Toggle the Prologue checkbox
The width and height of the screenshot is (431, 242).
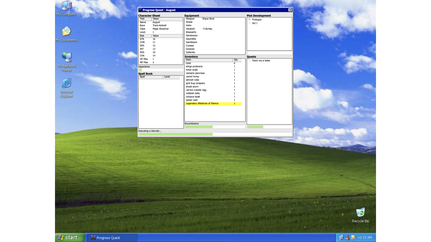(250, 20)
